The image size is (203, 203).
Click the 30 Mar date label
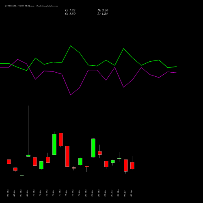[118, 193]
